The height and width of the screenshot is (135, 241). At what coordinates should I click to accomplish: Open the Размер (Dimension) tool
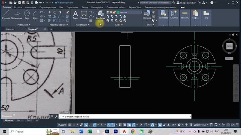tap(84, 15)
